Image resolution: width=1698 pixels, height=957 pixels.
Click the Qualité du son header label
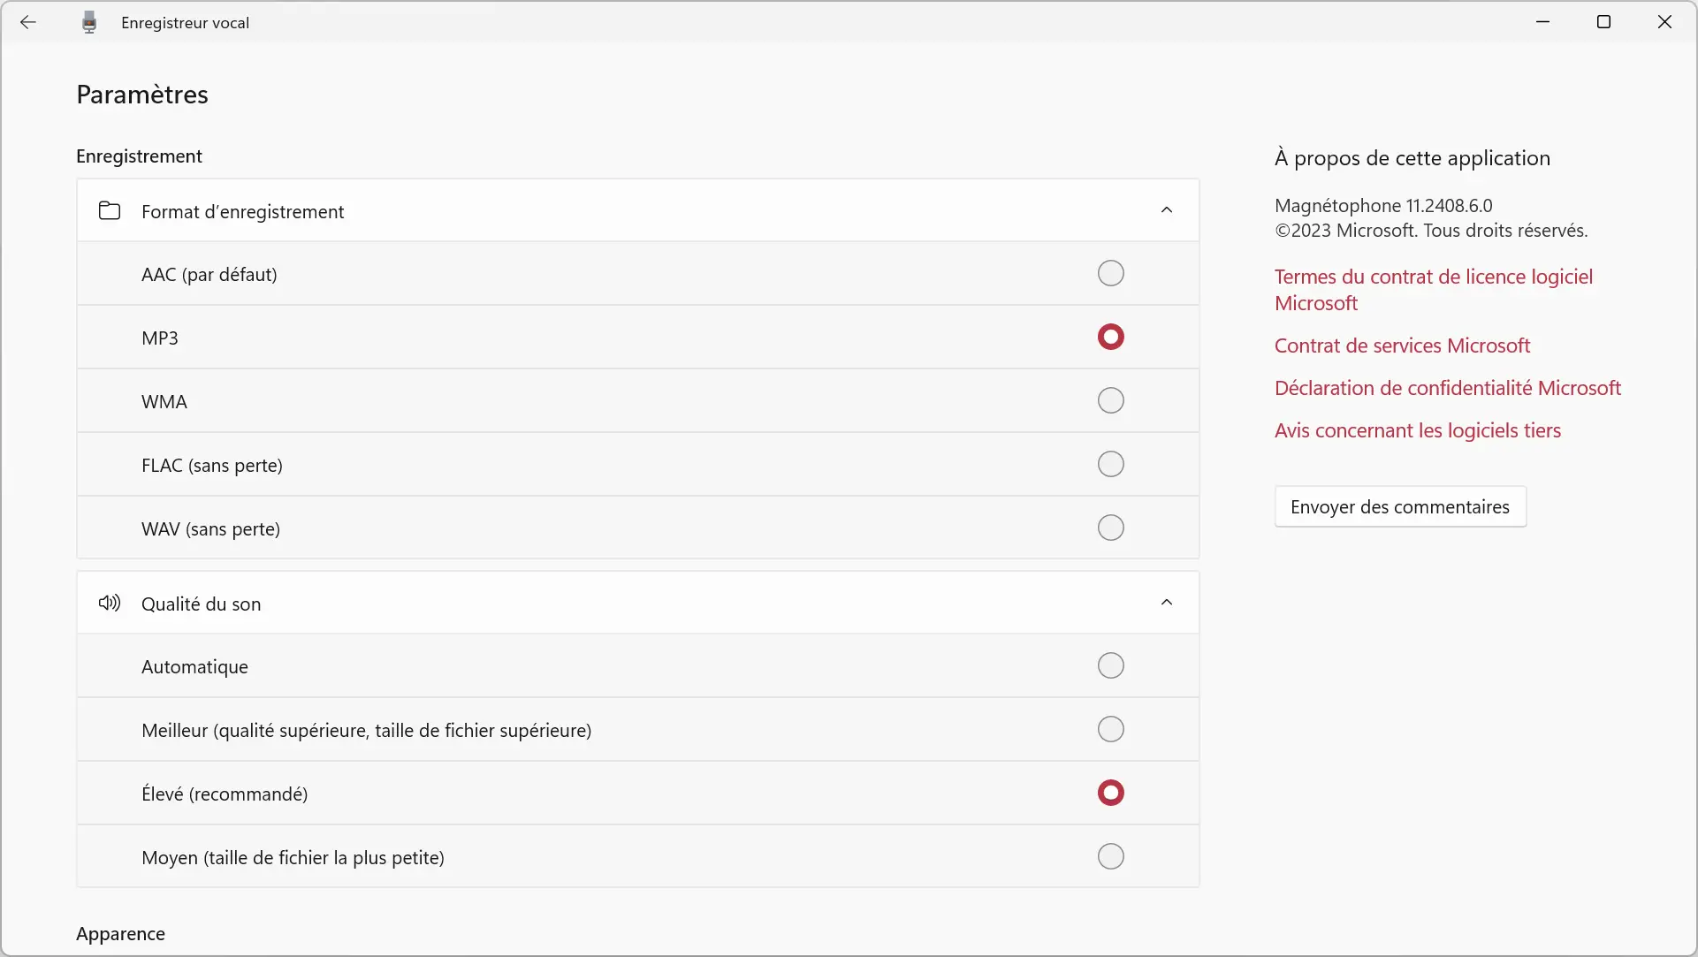coord(201,604)
